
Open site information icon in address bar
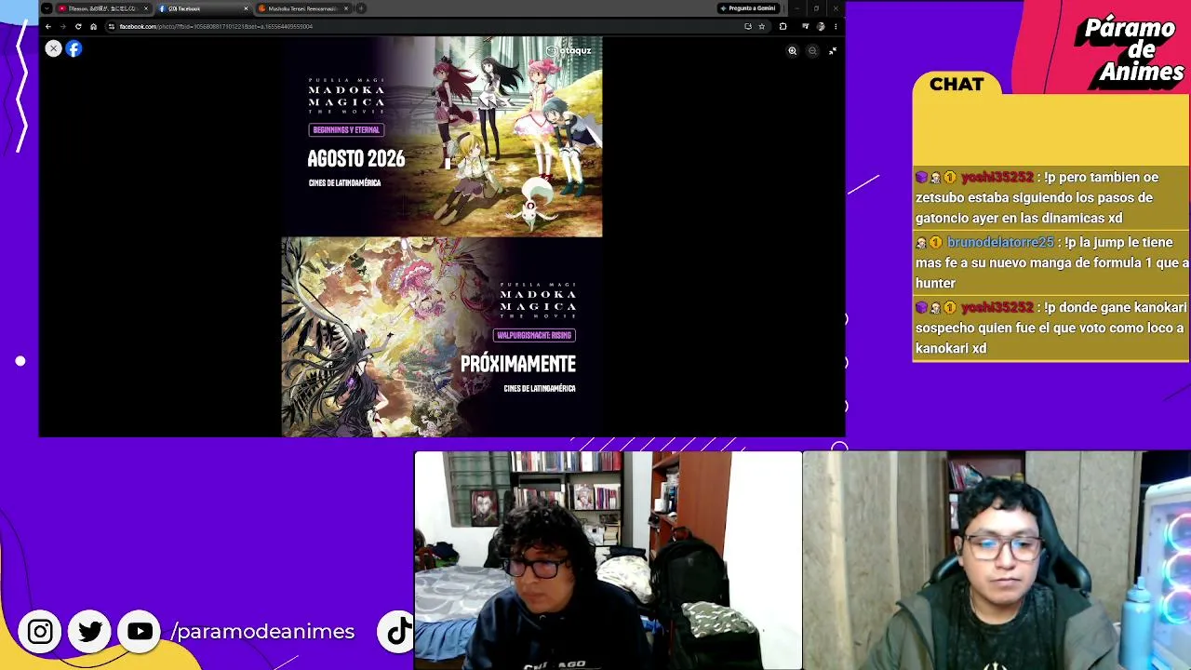click(x=112, y=26)
